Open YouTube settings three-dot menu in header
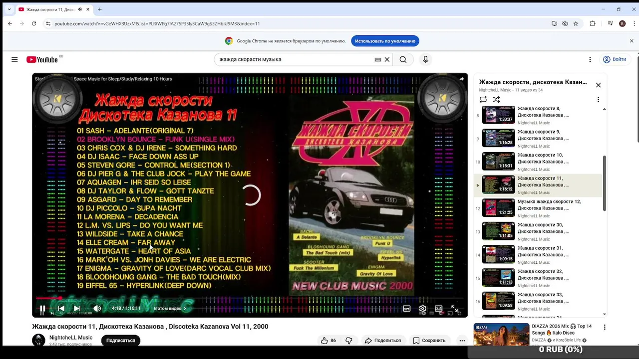The height and width of the screenshot is (359, 639). coord(590,59)
